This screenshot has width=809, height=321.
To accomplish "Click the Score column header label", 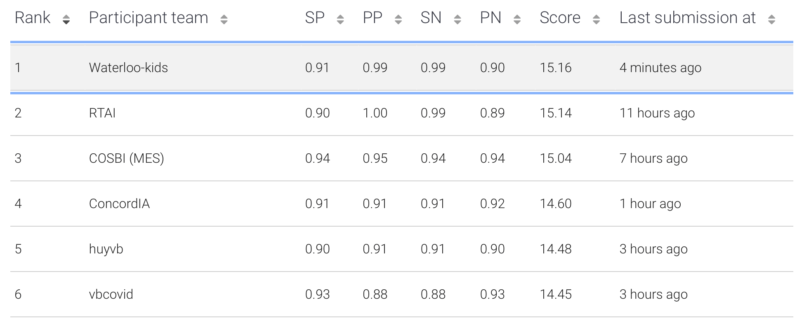I will (560, 18).
